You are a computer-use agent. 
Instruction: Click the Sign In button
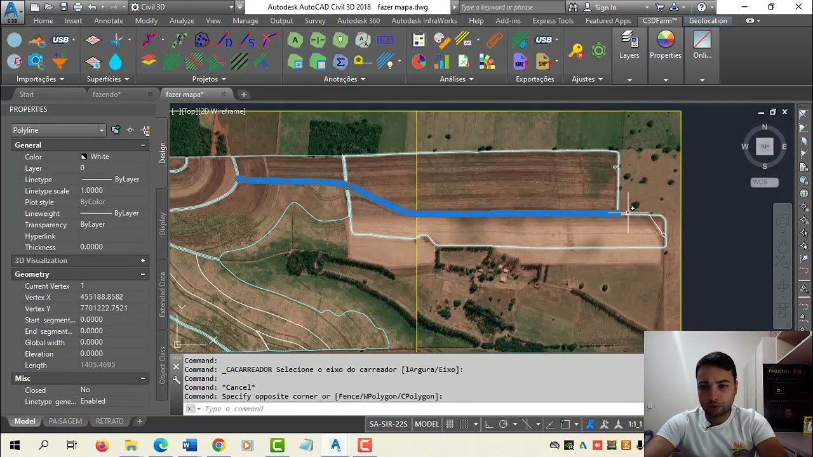pos(600,7)
